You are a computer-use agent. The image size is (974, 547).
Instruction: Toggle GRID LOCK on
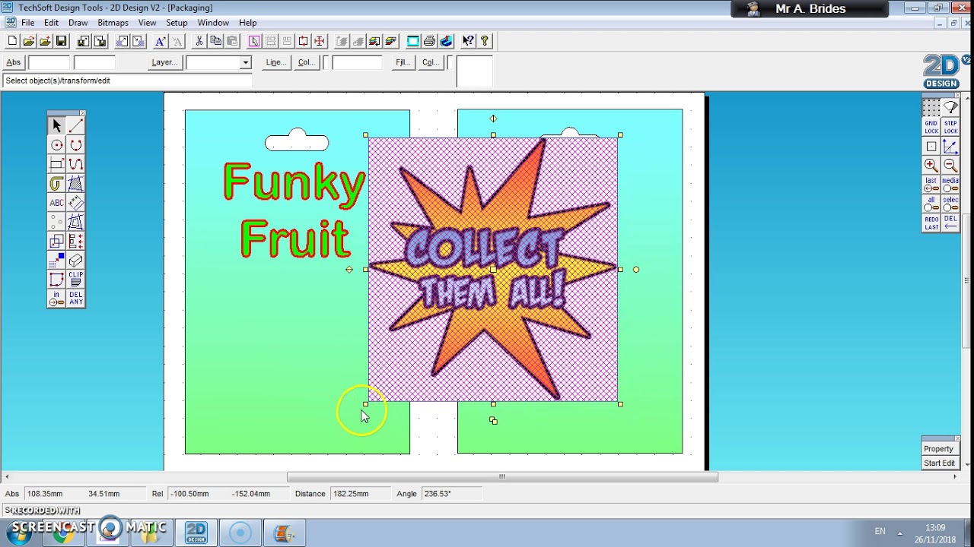pyautogui.click(x=931, y=127)
